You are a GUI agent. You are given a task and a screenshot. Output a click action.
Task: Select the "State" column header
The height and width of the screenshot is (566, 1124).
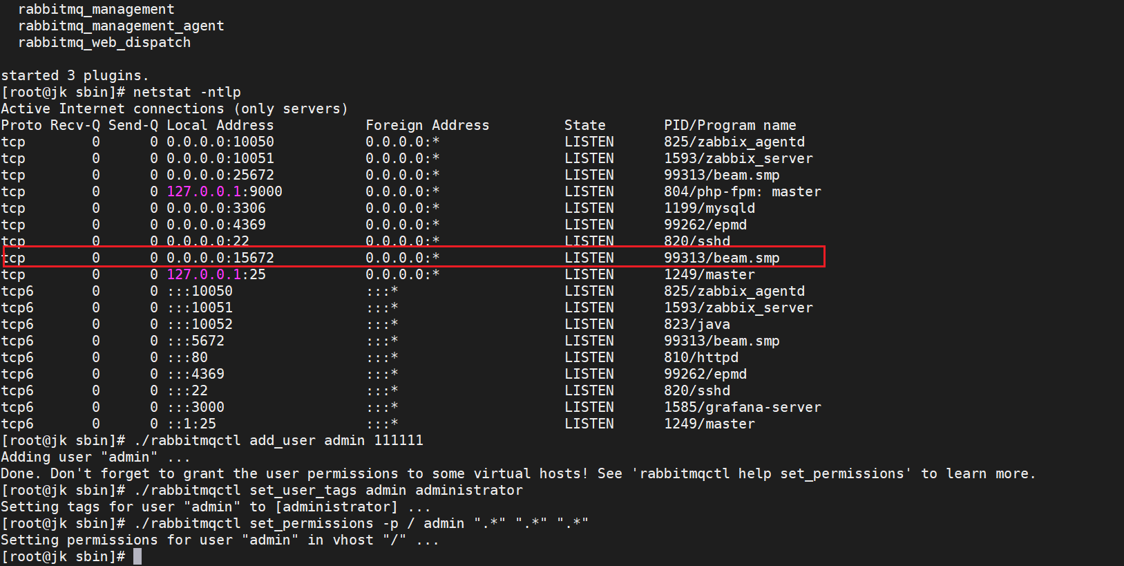584,125
